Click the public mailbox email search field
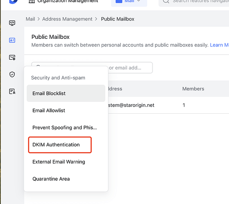Image resolution: width=229 pixels, height=204 pixels. click(92, 67)
